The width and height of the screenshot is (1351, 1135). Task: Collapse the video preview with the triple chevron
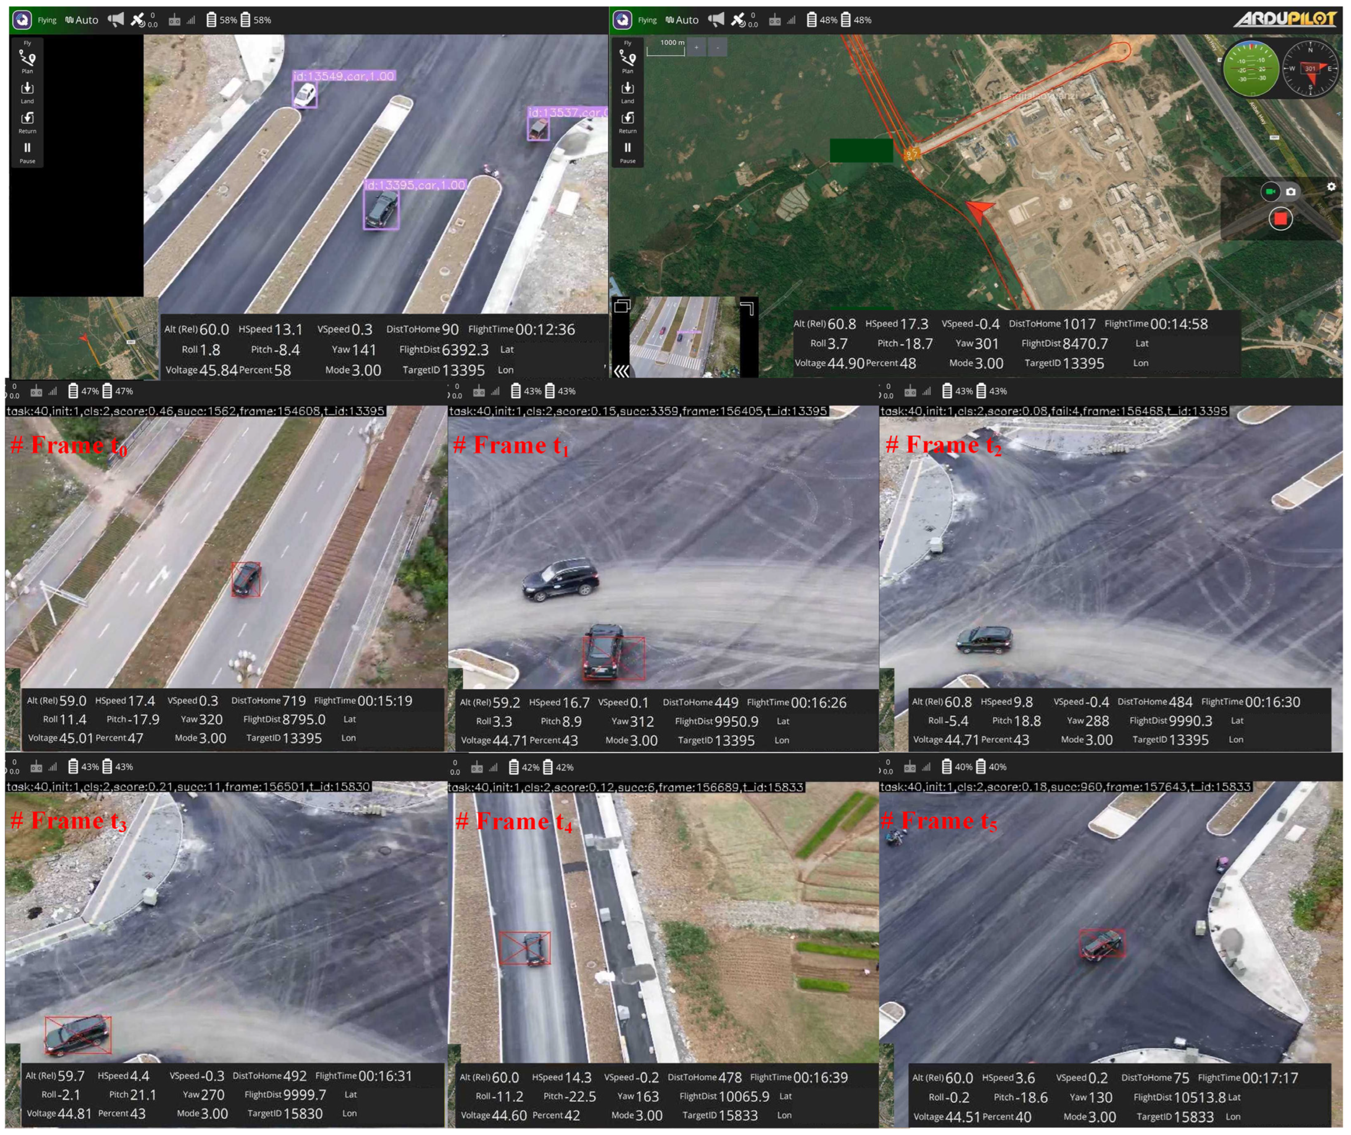[x=621, y=371]
